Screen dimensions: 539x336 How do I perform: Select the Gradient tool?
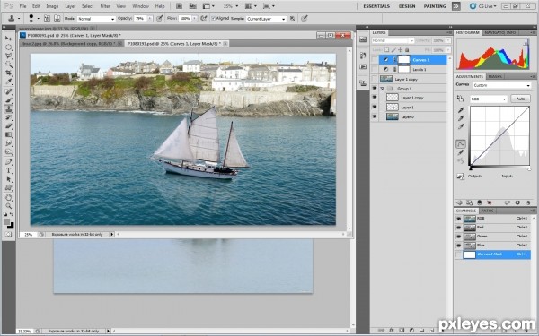tap(8, 134)
